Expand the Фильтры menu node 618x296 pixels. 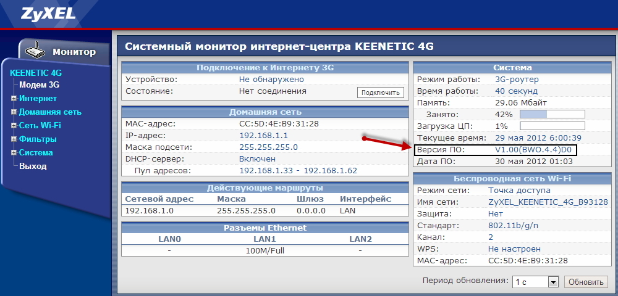(14, 139)
